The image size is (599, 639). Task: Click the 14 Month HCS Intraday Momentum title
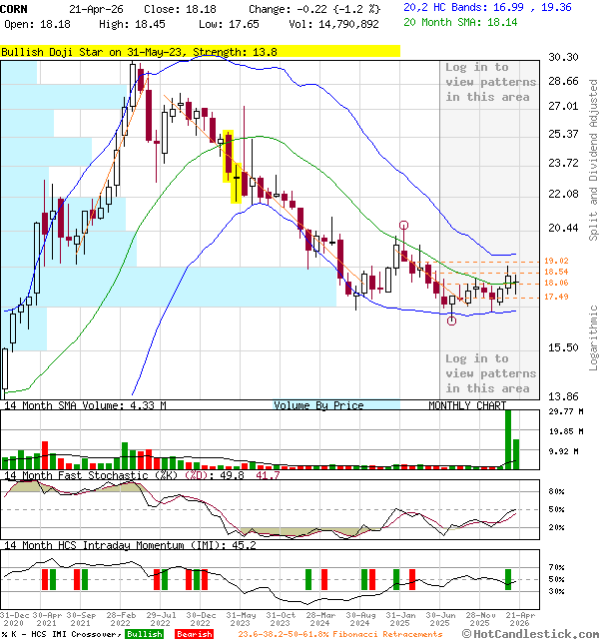click(114, 545)
